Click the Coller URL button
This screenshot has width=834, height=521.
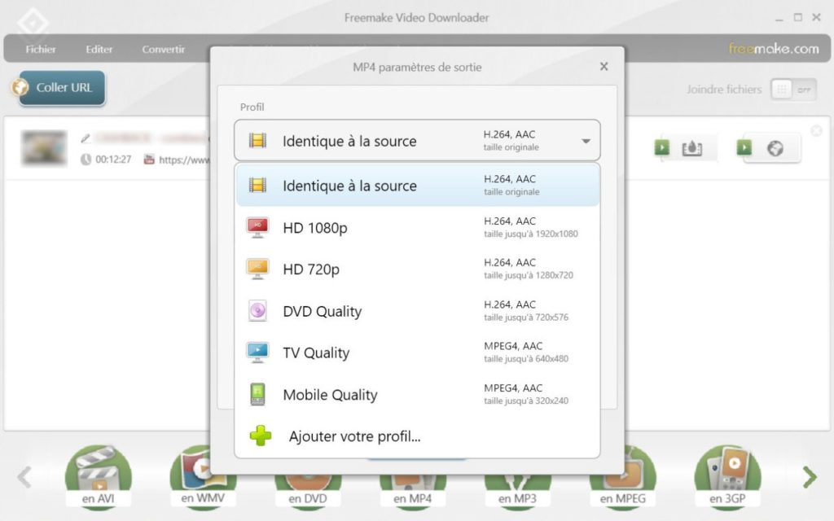(62, 88)
